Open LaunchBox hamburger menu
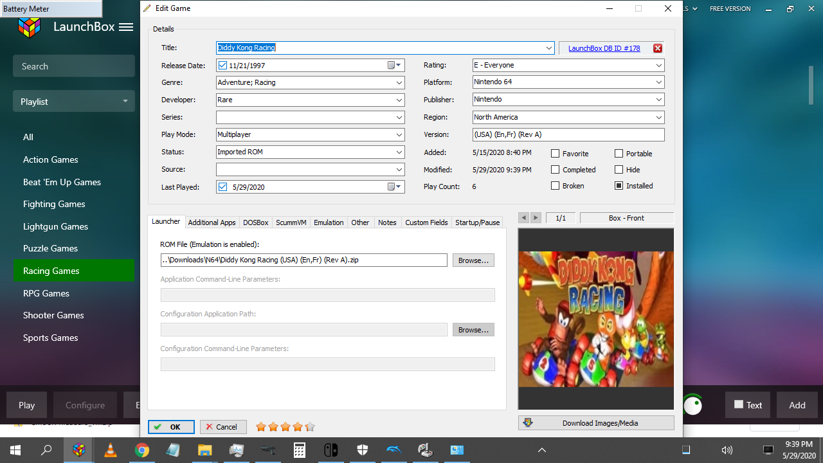This screenshot has height=463, width=823. click(x=126, y=27)
